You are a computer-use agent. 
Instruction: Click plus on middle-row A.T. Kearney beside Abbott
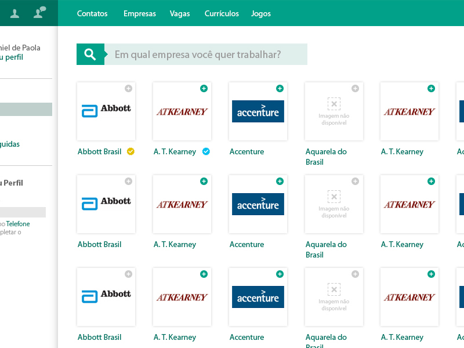(x=204, y=182)
